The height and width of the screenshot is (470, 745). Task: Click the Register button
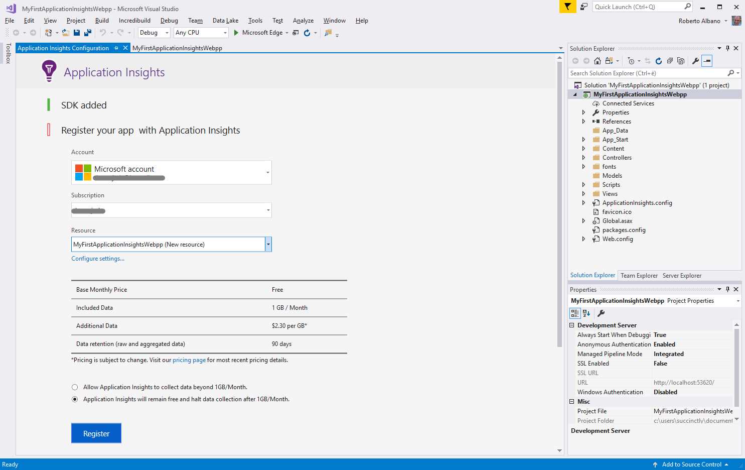coord(96,433)
